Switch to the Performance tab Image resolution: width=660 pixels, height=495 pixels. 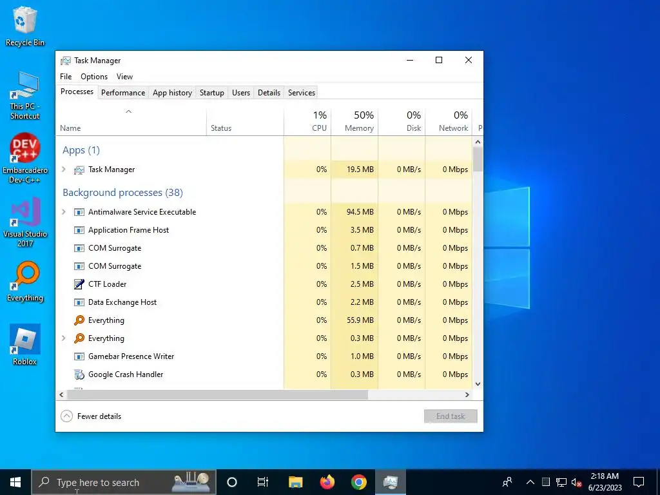123,93
